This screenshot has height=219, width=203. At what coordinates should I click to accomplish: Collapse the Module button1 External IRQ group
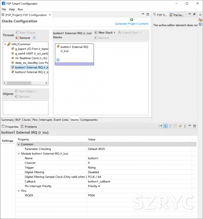pyautogui.click(x=19, y=154)
